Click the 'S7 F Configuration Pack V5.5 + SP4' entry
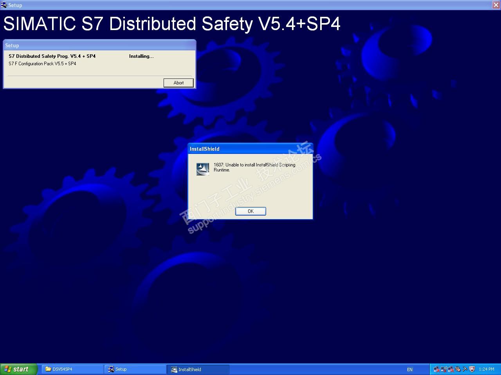Image resolution: width=501 pixels, height=375 pixels. pyautogui.click(x=42, y=64)
